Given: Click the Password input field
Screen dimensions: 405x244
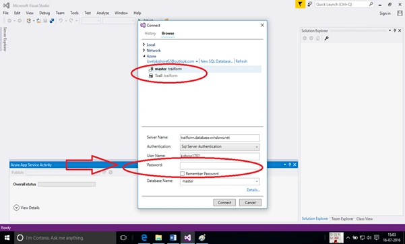Looking at the screenshot, I should point(220,165).
